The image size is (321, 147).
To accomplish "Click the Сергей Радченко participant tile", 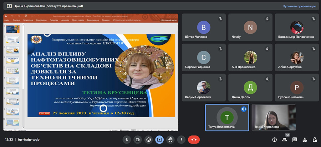I will 204,58.
